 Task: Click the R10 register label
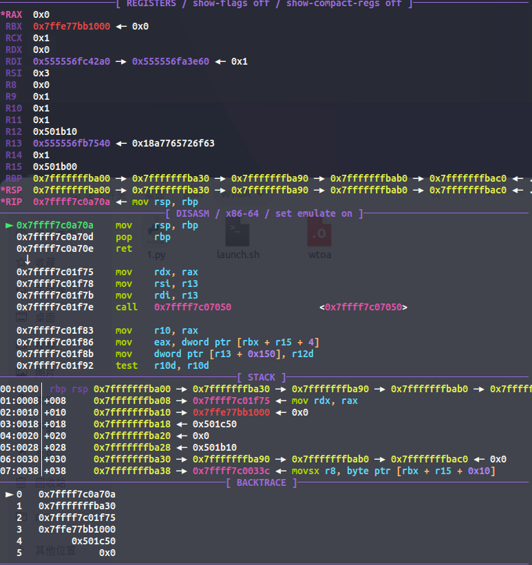click(14, 109)
